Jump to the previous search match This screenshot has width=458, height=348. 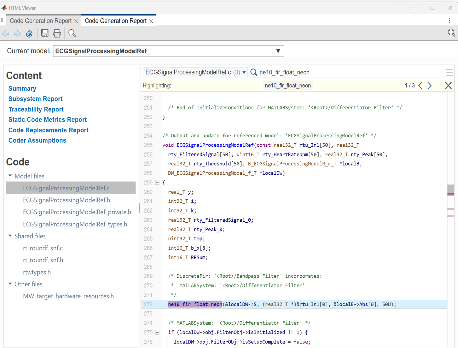pyautogui.click(x=420, y=86)
